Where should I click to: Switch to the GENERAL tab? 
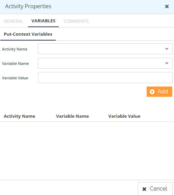click(13, 21)
